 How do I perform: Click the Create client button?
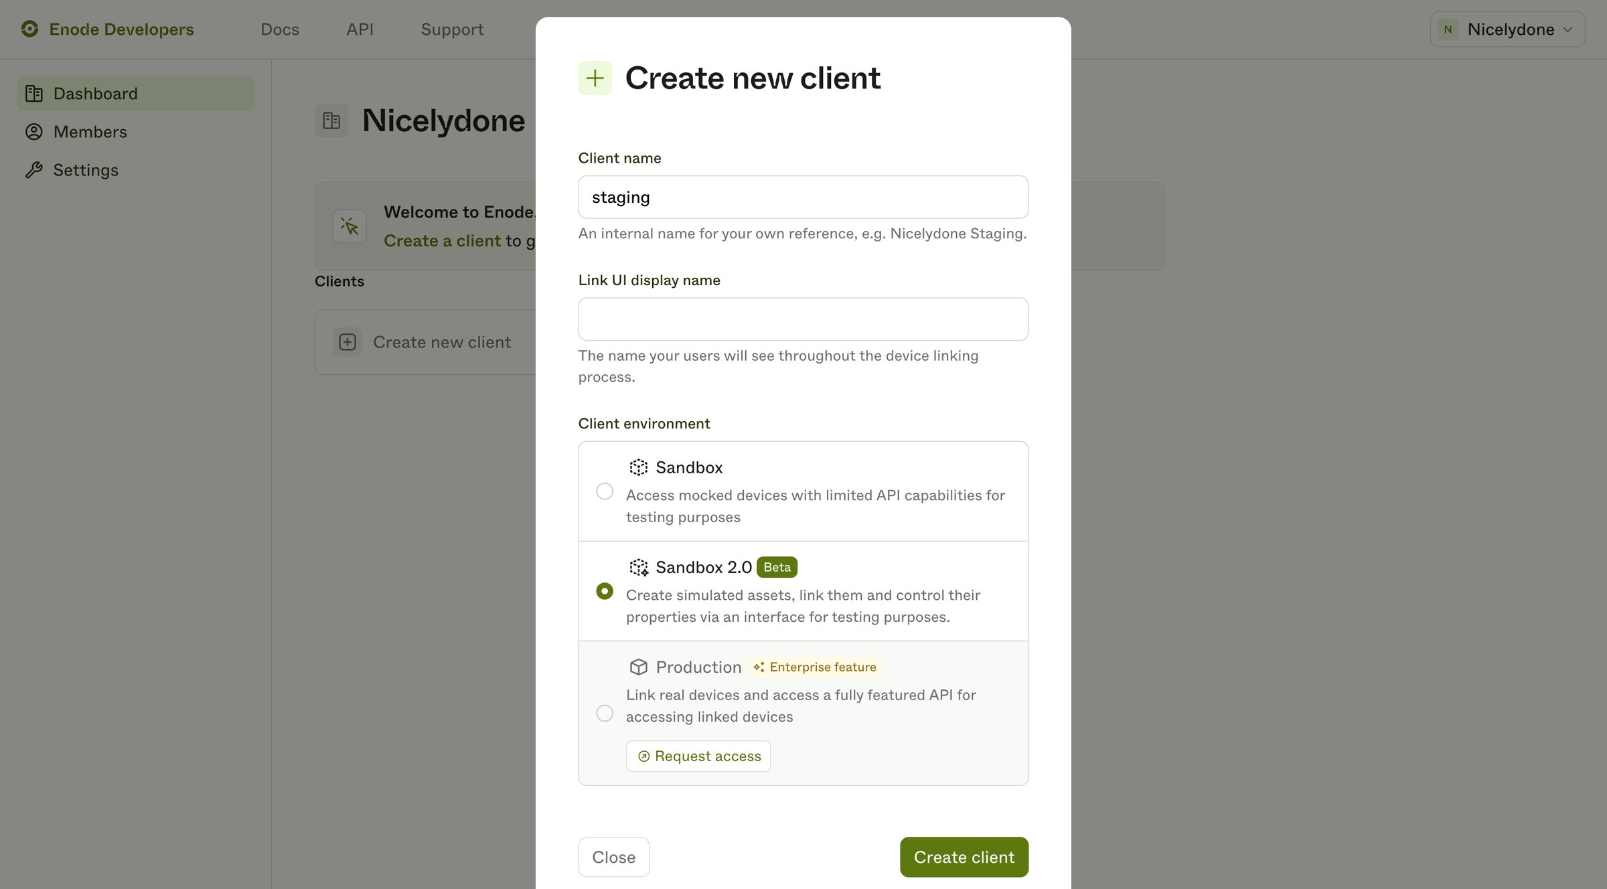click(964, 857)
